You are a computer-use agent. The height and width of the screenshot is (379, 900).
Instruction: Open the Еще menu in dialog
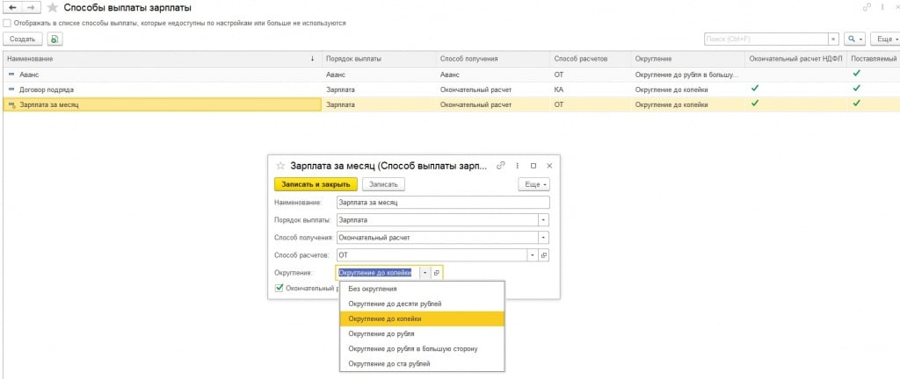(533, 184)
